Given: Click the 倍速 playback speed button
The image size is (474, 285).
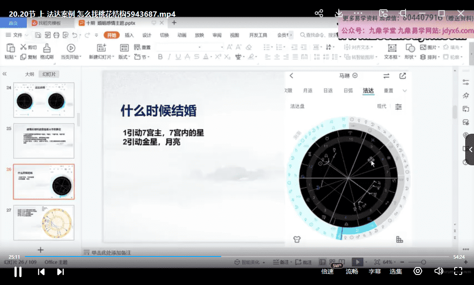Looking at the screenshot, I should 327,271.
